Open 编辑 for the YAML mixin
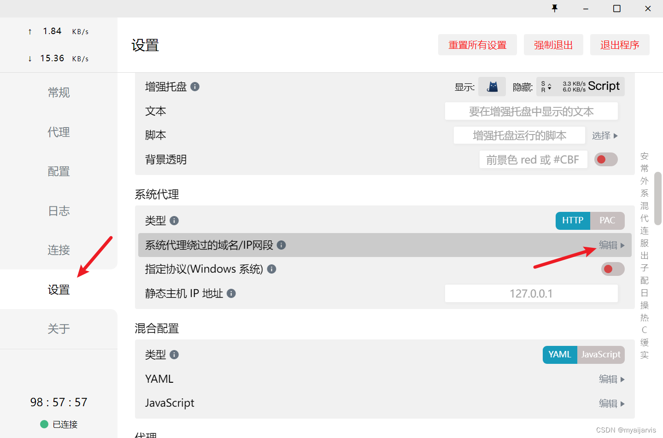This screenshot has width=663, height=438. pos(611,379)
